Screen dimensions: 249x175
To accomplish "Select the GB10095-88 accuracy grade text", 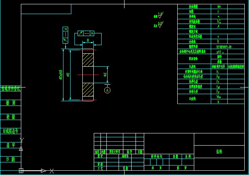I will pyautogui.click(x=224, y=47).
